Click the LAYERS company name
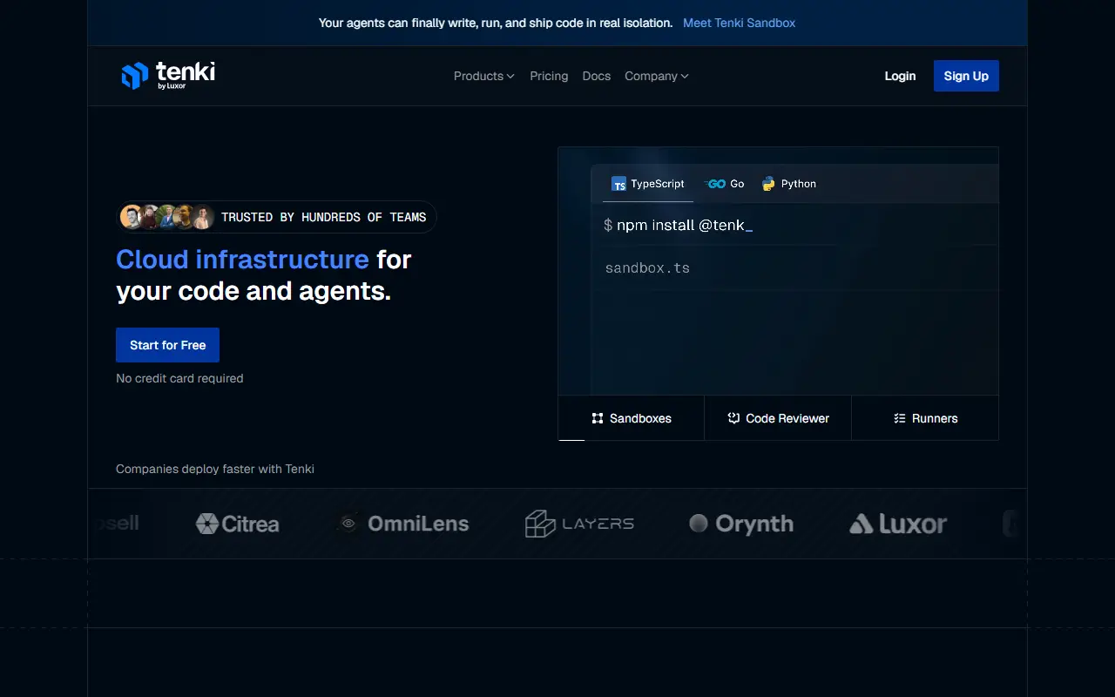Image resolution: width=1115 pixels, height=697 pixels. tap(598, 524)
